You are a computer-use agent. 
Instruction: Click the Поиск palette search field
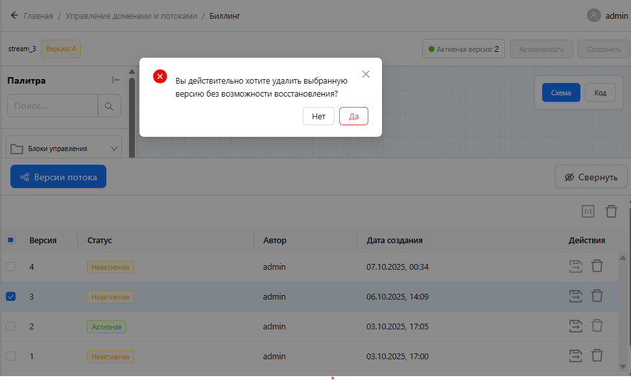53,106
